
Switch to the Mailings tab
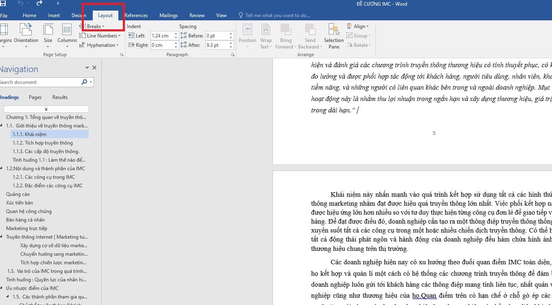click(168, 15)
